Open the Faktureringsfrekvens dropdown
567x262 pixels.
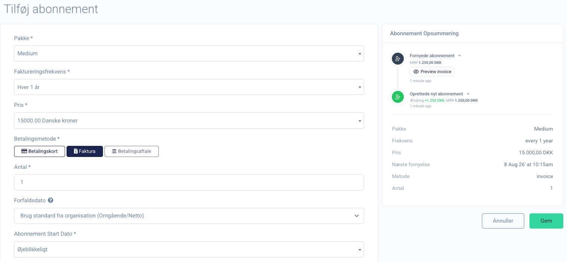point(189,87)
